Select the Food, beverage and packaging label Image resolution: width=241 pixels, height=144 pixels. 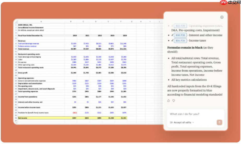(29, 57)
